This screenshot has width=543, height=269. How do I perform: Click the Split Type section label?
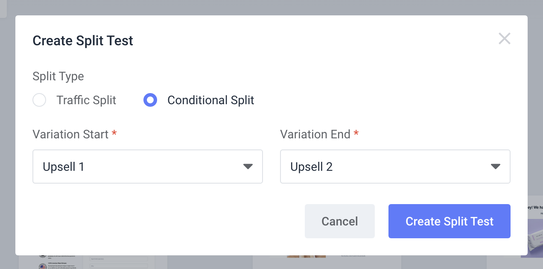pyautogui.click(x=58, y=76)
